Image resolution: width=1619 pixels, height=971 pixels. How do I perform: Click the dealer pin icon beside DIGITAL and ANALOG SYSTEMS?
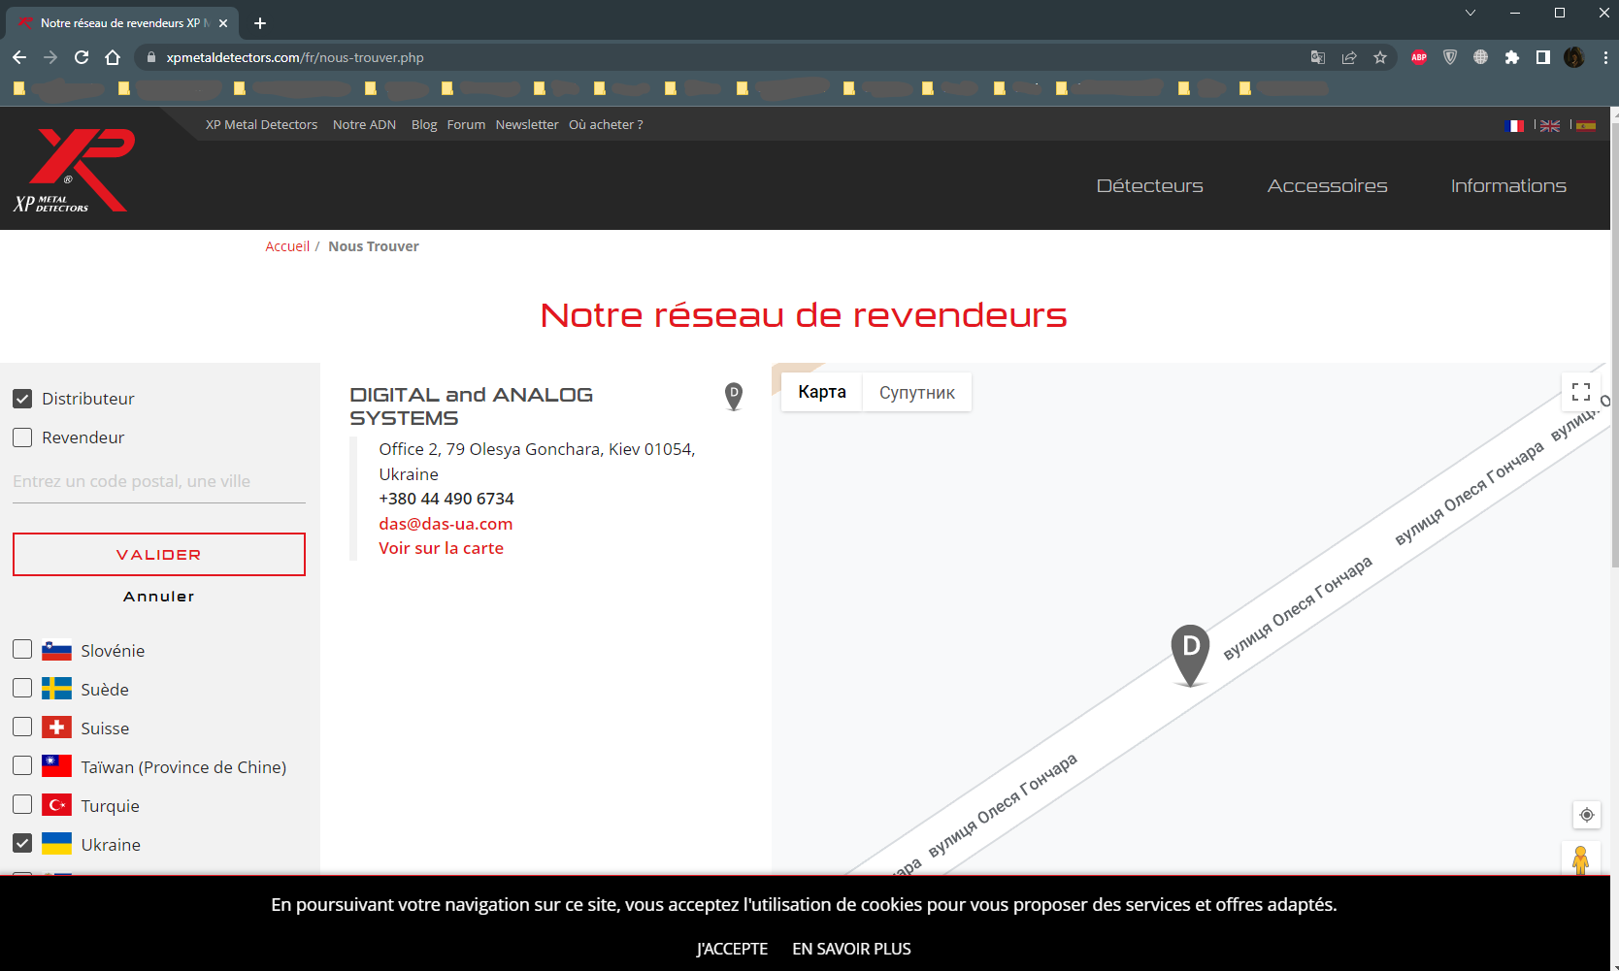[x=734, y=395]
